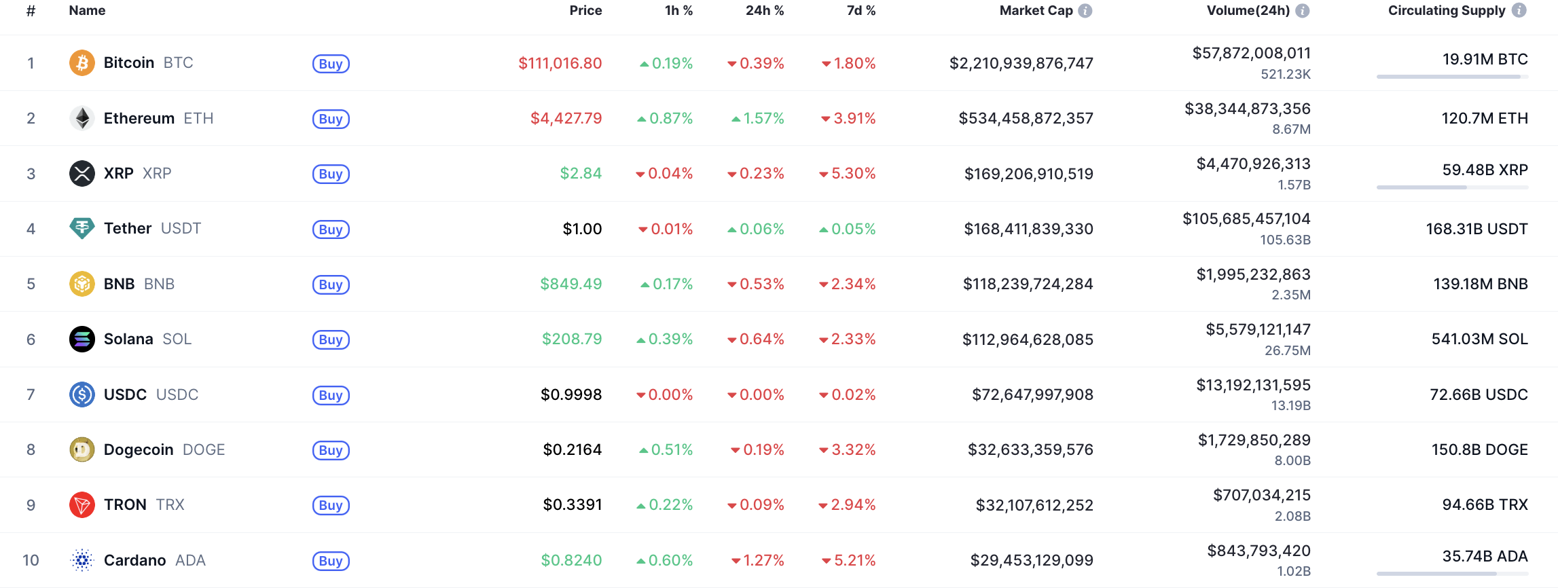Image resolution: width=1558 pixels, height=588 pixels.
Task: Click the TRON logo icon
Action: (x=82, y=504)
